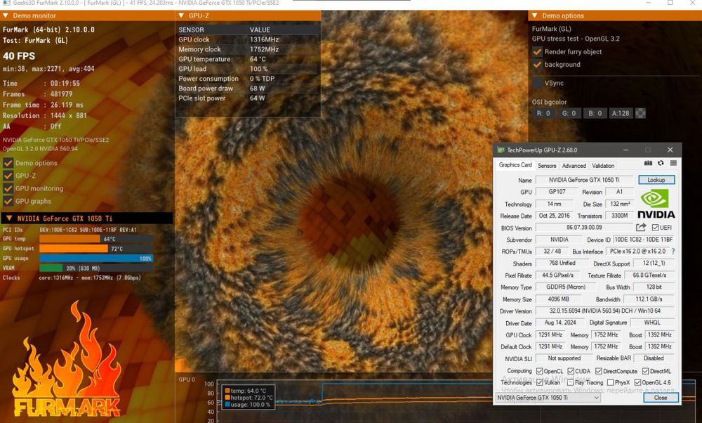Collapse the Demo options panel
702x423 pixels.
[x=534, y=15]
